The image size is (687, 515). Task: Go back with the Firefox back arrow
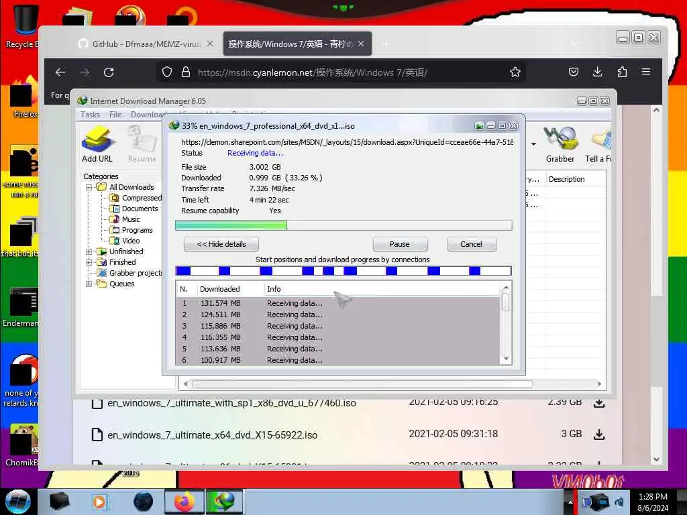[x=60, y=72]
